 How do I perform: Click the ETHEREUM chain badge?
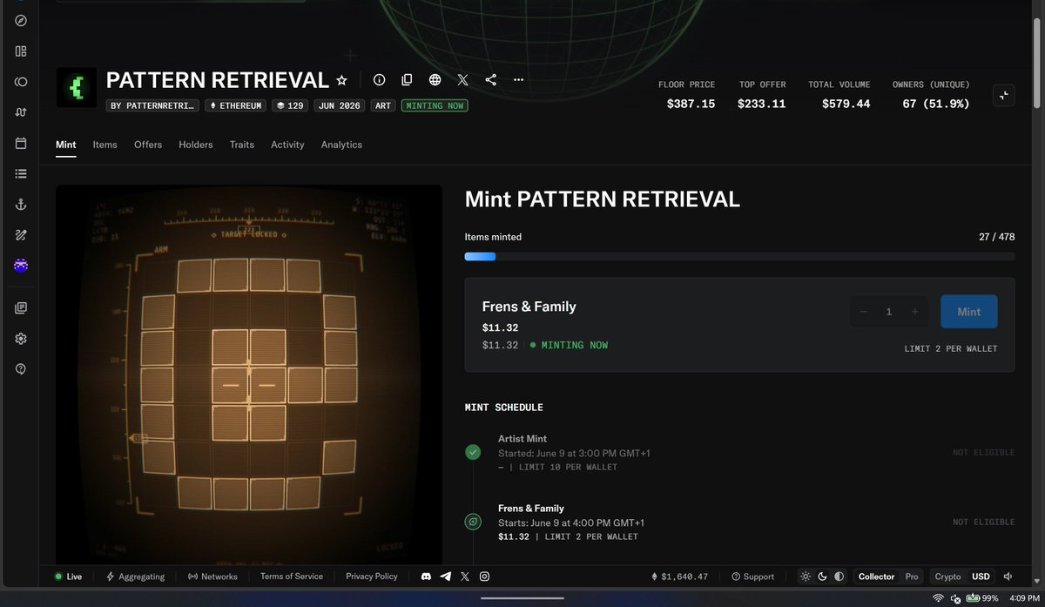tap(235, 105)
